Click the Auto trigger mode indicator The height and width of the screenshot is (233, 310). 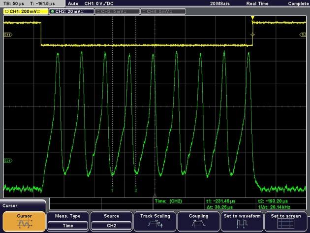pyautogui.click(x=73, y=3)
